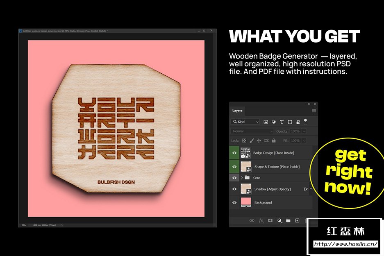Click Lock transparent pixels icon
384x256 pixels.
244,141
